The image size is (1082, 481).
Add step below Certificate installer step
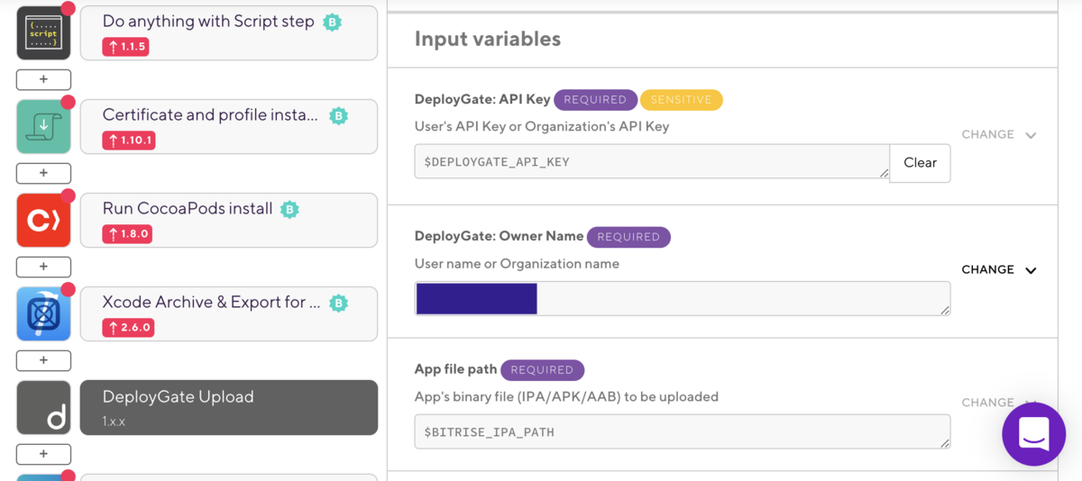(x=43, y=173)
